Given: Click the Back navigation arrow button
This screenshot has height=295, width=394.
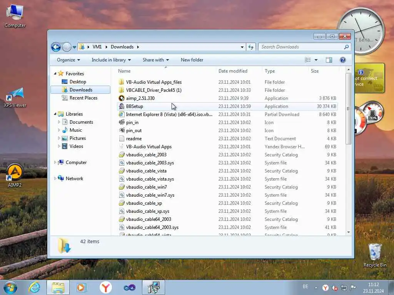Looking at the screenshot, I should tap(56, 47).
